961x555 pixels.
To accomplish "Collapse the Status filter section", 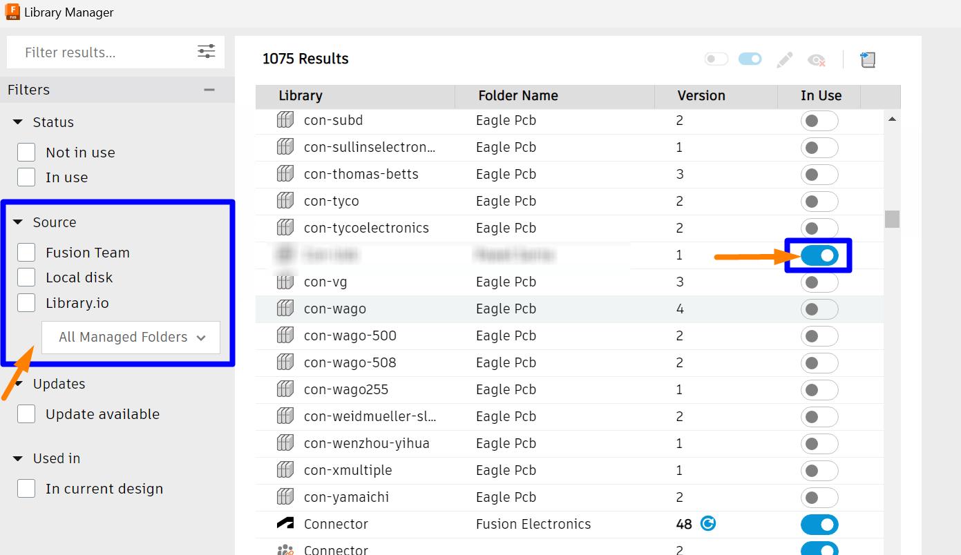I will [18, 122].
